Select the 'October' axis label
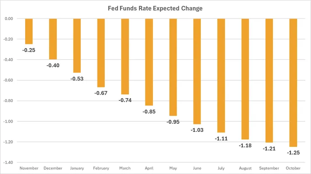Viewport: 311px width, 174px height. click(x=294, y=168)
